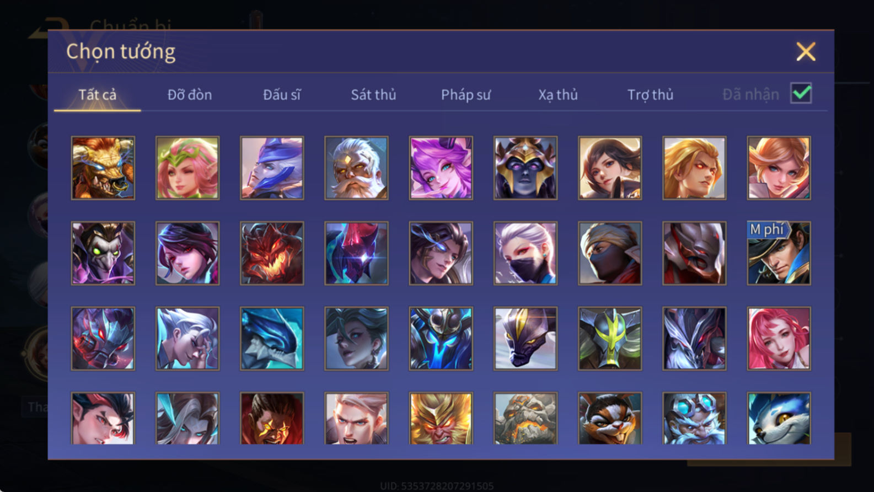874x492 pixels.
Task: Pick the white-bearded old man hero
Action: (x=356, y=168)
